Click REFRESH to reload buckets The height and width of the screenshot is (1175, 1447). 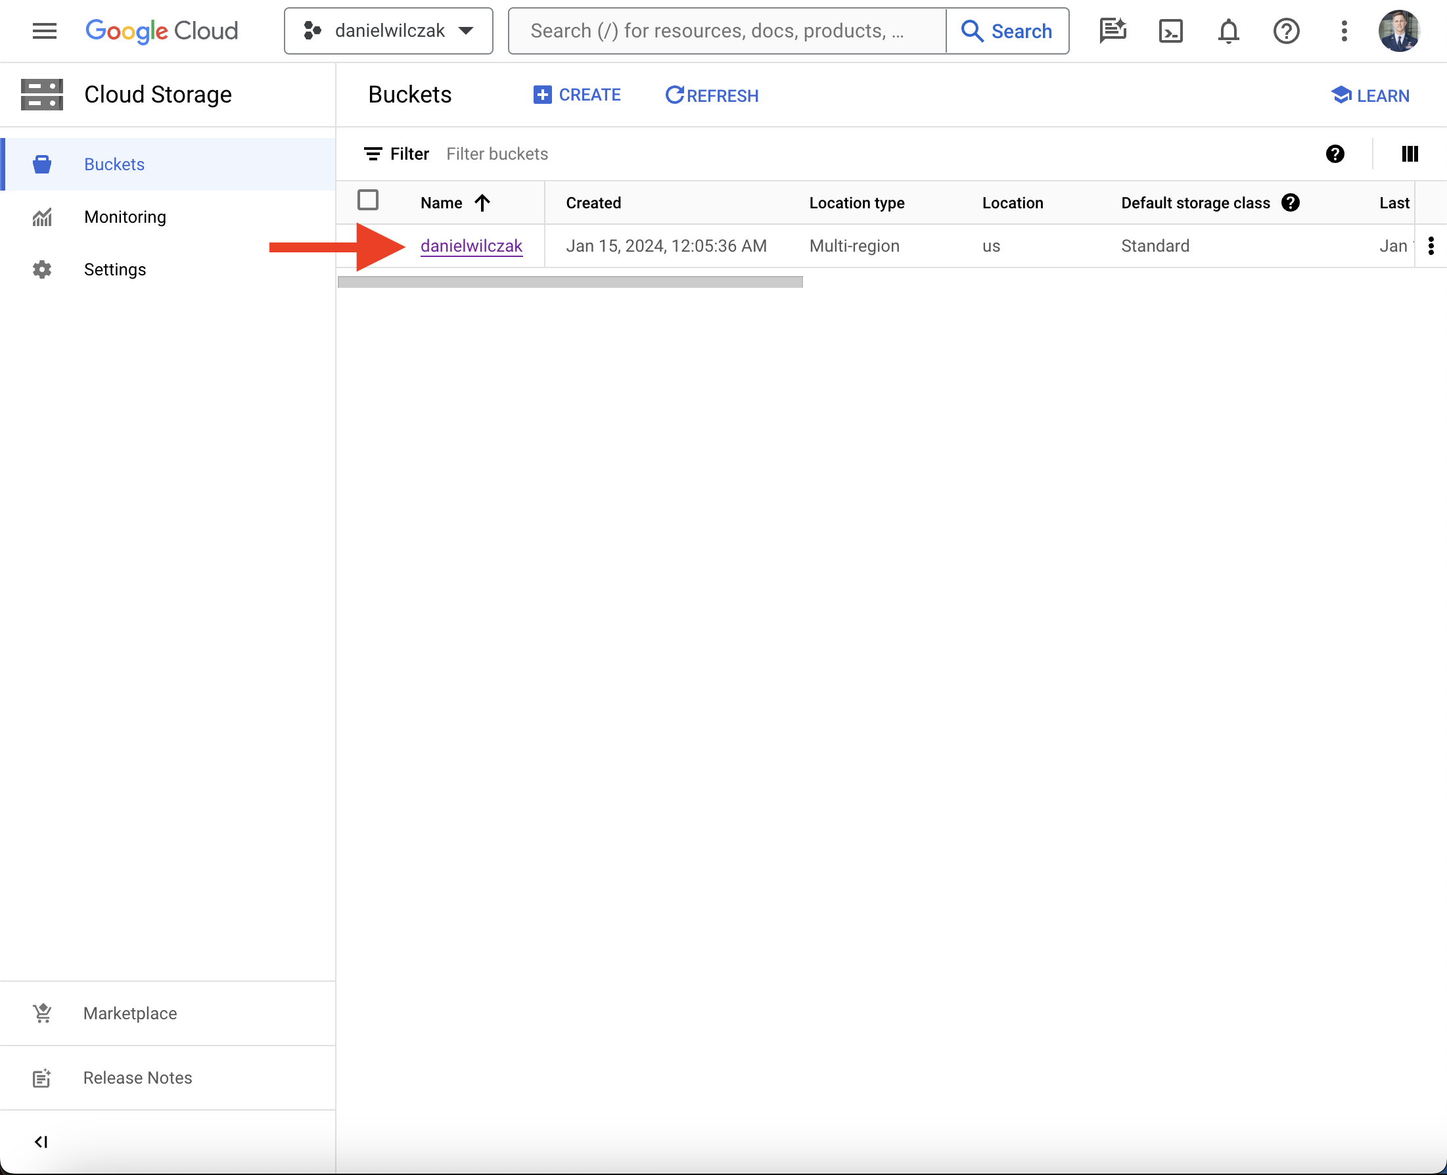click(x=711, y=95)
